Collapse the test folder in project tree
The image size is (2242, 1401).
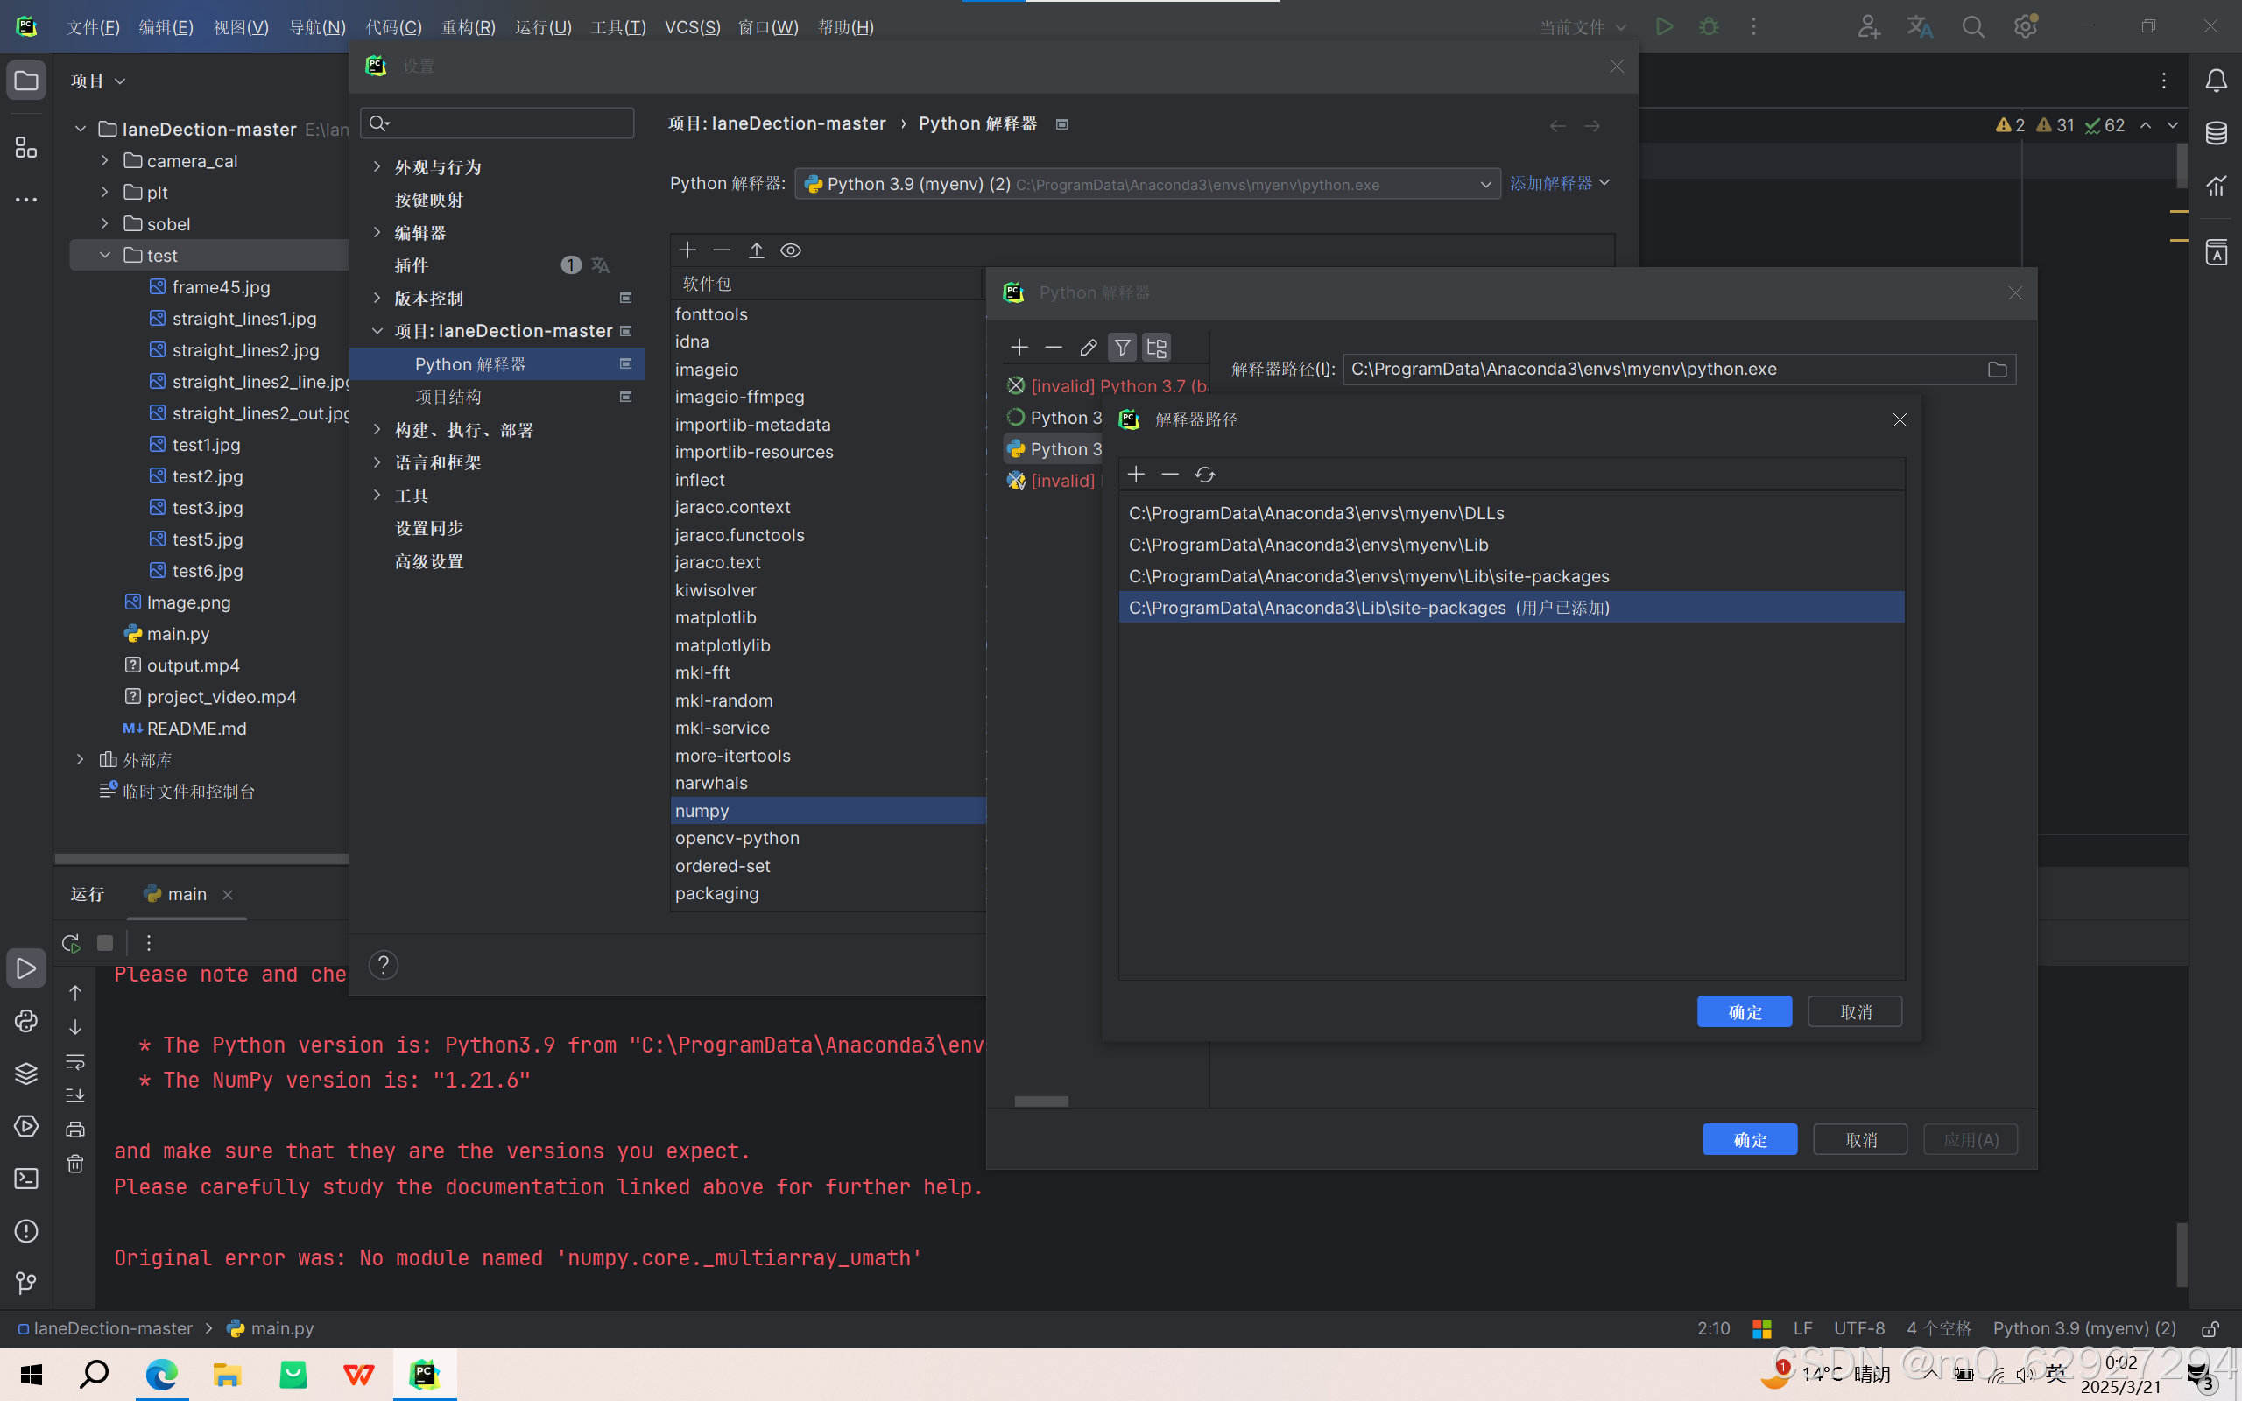coord(105,255)
